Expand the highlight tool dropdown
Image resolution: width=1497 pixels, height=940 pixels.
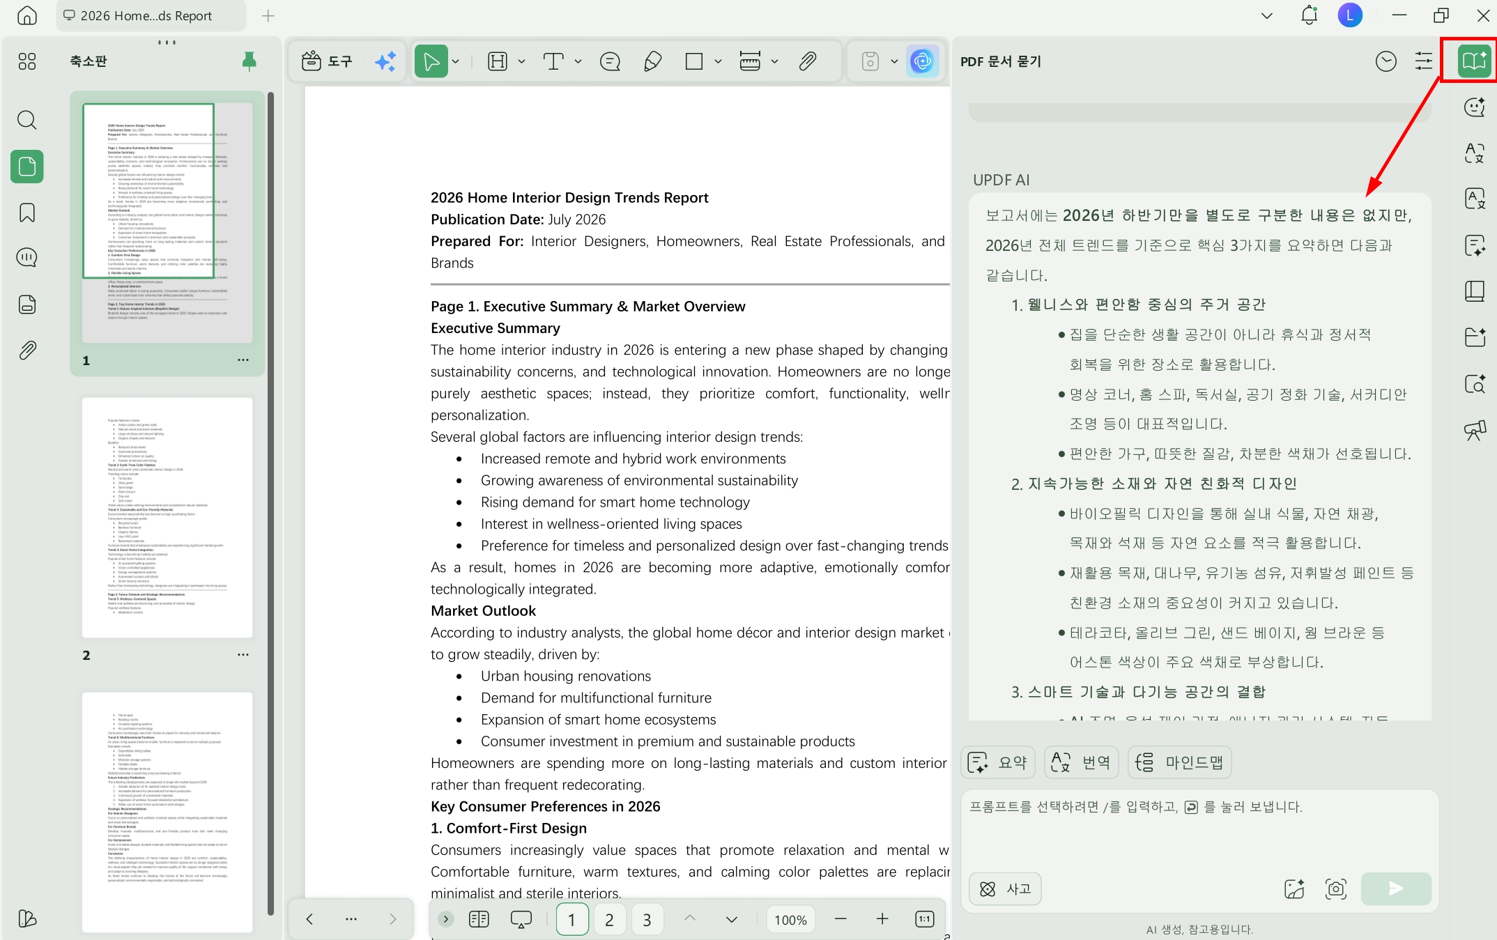click(521, 61)
